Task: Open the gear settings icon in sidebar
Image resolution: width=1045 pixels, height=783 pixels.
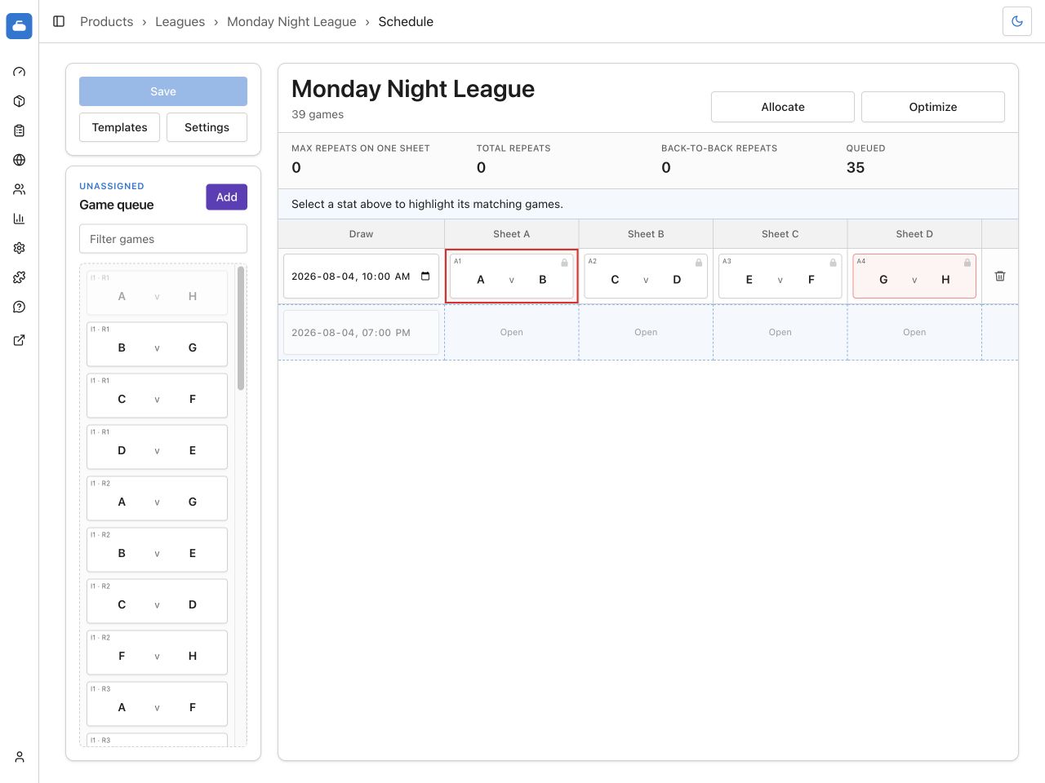Action: tap(20, 248)
